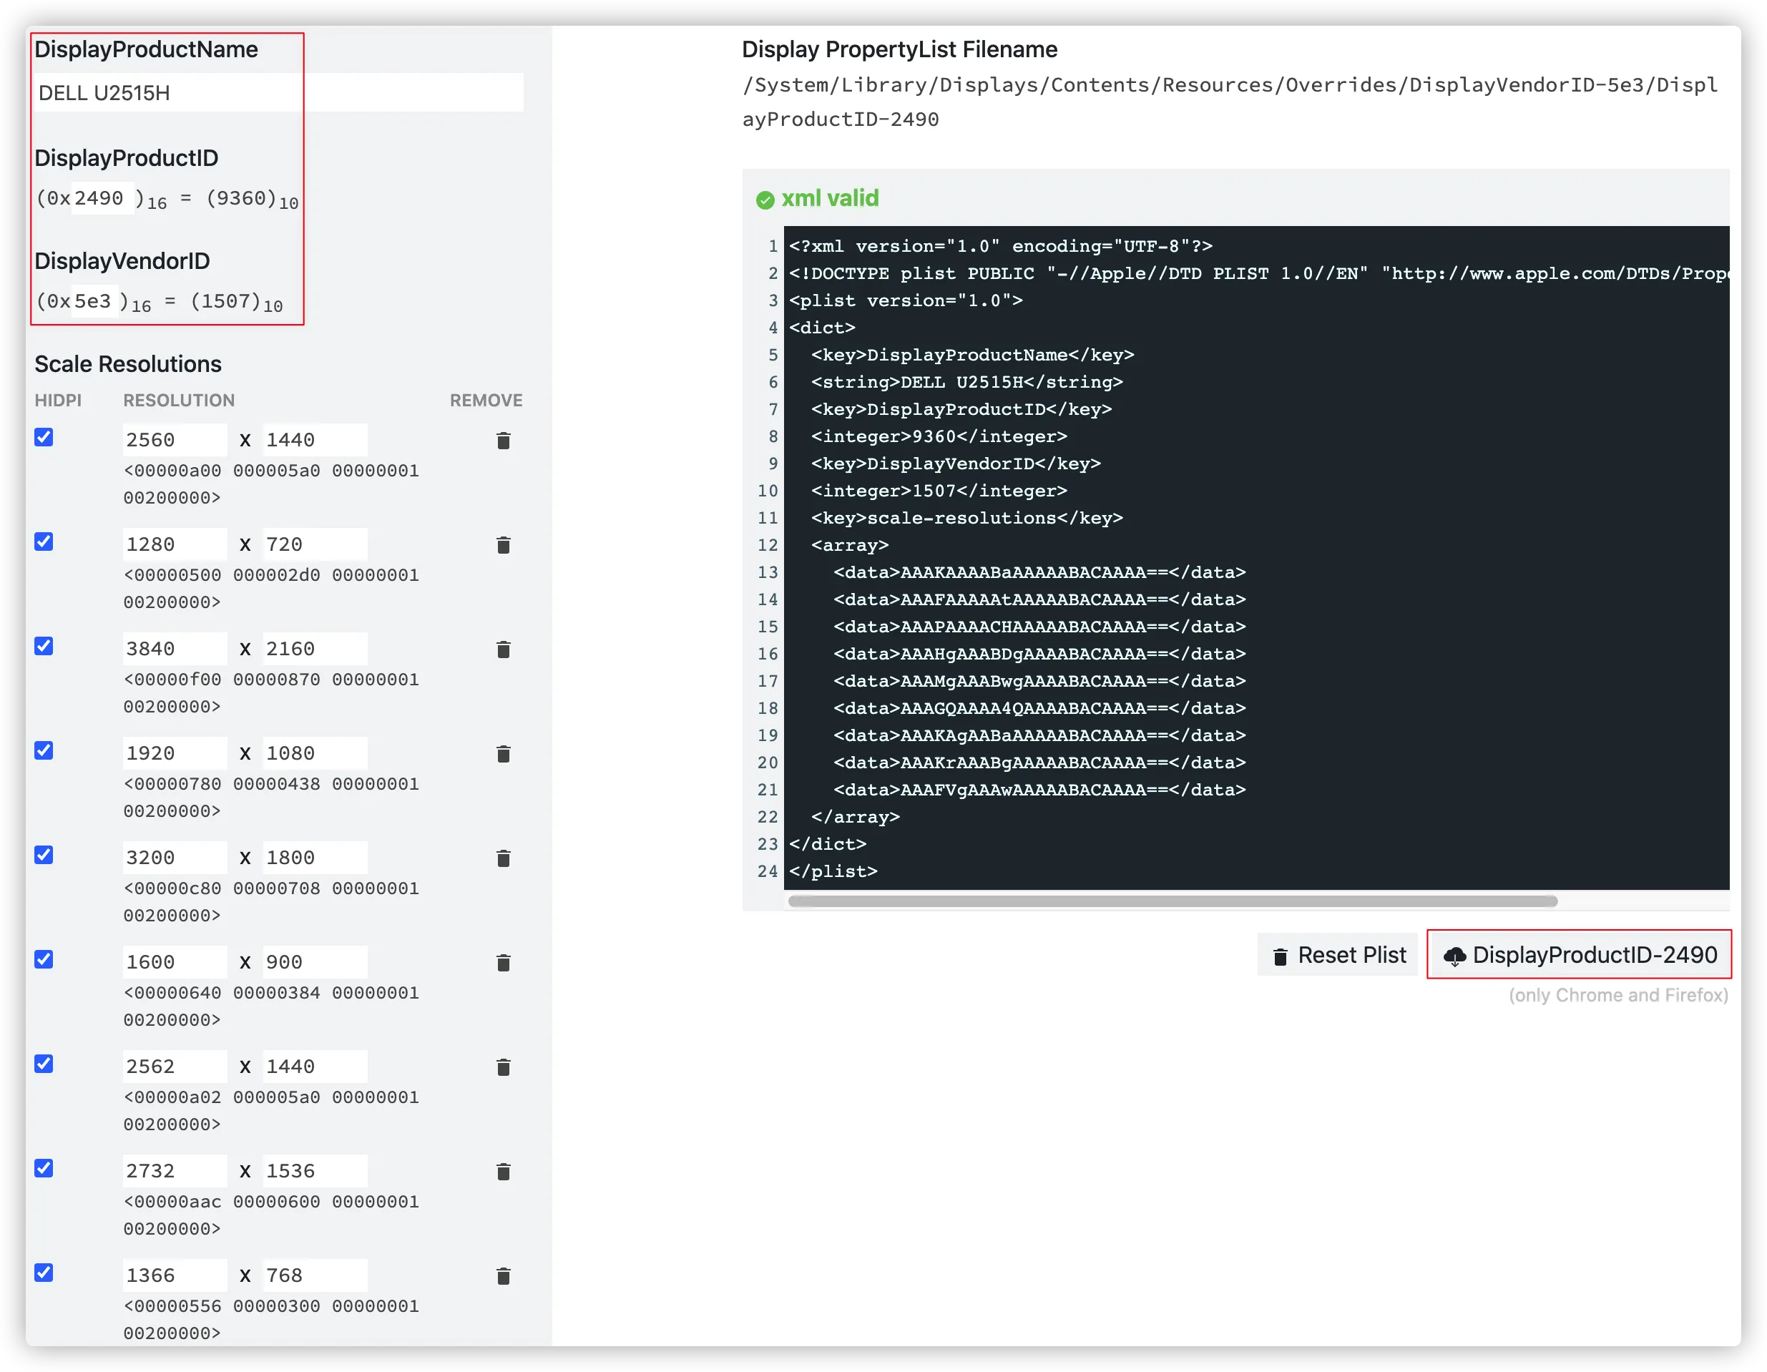Uncheck HiDPI for 2560 x 1440

(x=44, y=437)
